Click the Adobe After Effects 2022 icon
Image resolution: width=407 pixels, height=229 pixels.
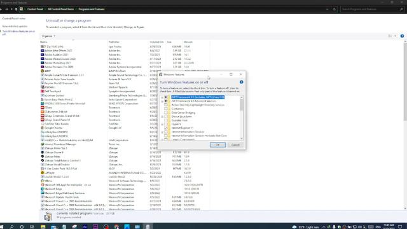coord(43,51)
